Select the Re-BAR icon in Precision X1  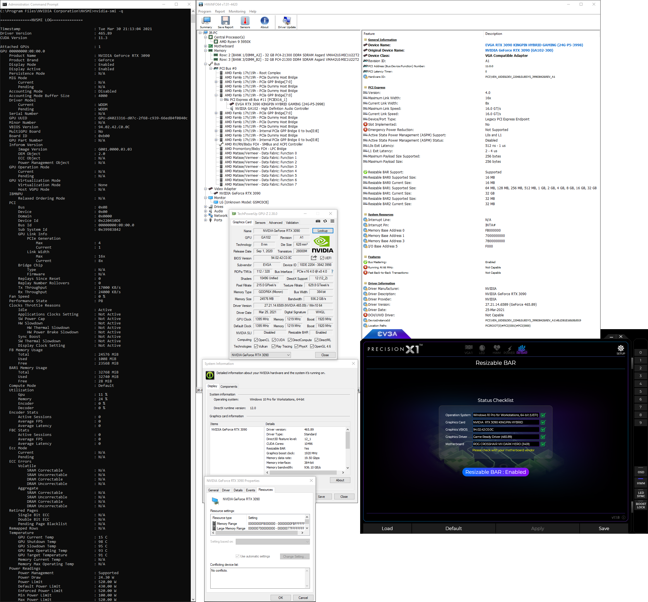coord(522,349)
